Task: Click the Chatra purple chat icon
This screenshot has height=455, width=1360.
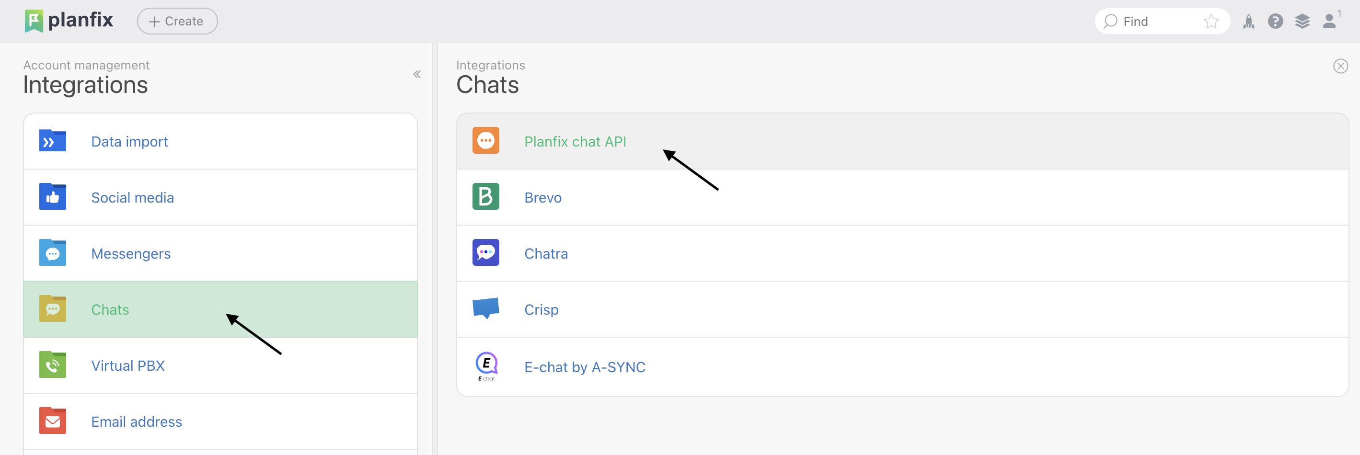Action: coord(485,253)
